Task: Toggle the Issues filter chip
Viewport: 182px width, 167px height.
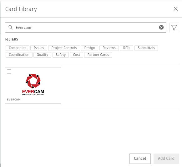Action: click(x=39, y=48)
